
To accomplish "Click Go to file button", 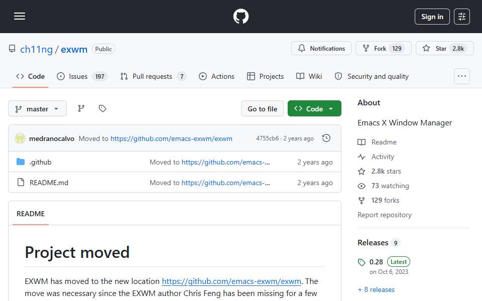I will point(262,109).
